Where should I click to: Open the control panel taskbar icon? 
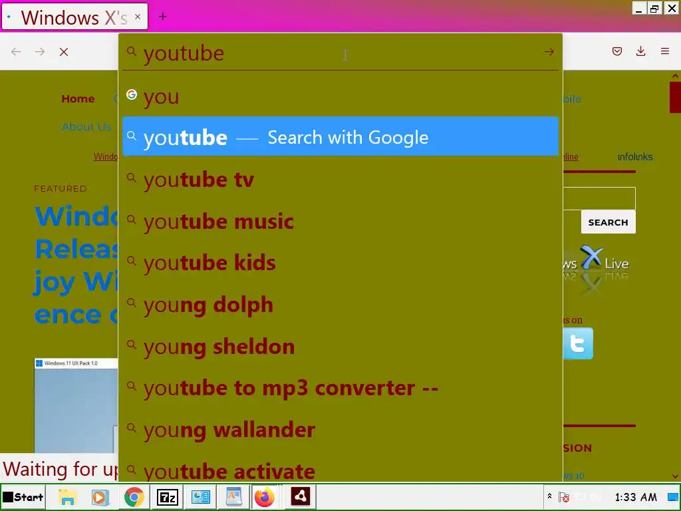pyautogui.click(x=200, y=496)
